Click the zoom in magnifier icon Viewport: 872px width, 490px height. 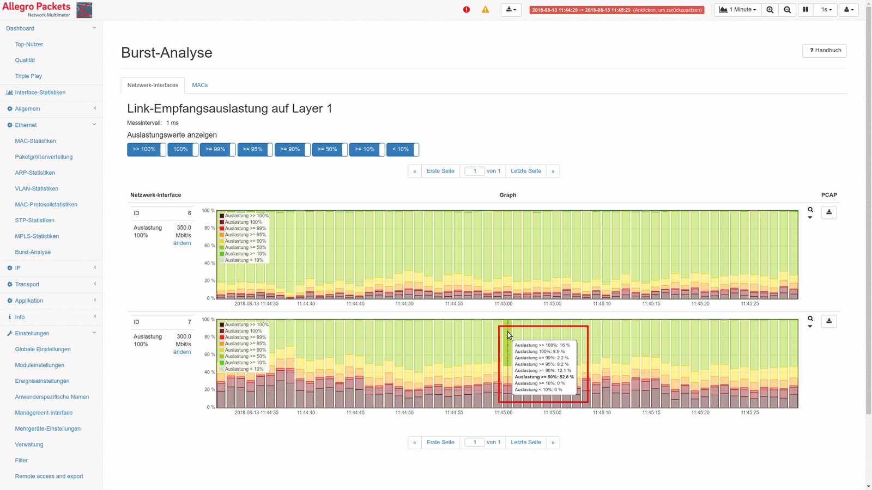770,10
